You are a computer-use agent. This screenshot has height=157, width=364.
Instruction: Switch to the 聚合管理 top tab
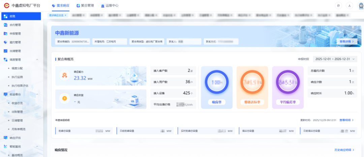point(85,6)
